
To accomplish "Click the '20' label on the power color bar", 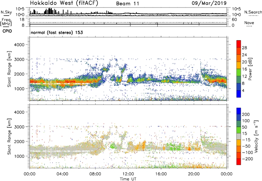I will (244, 62).
